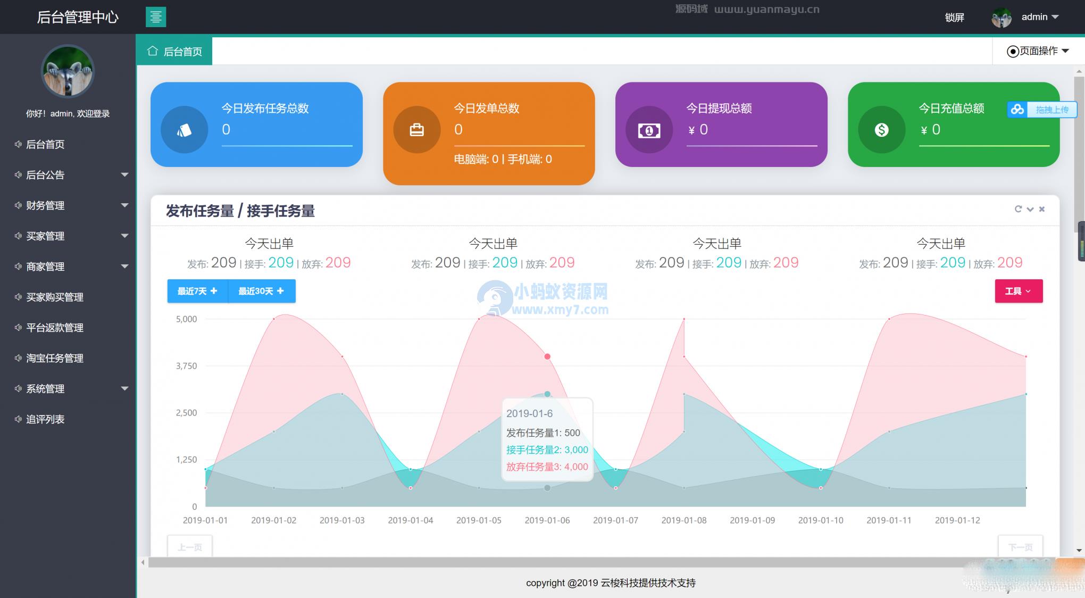The width and height of the screenshot is (1085, 598).
Task: Click the x-axis label 2019-01-08
Action: coord(684,520)
